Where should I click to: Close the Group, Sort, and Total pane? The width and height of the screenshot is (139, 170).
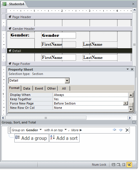point(134,122)
